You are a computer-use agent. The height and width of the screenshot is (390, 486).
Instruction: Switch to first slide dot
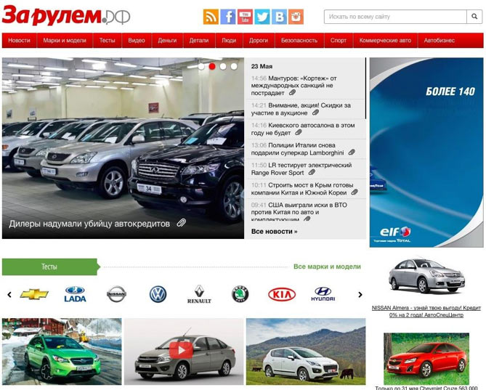201,66
